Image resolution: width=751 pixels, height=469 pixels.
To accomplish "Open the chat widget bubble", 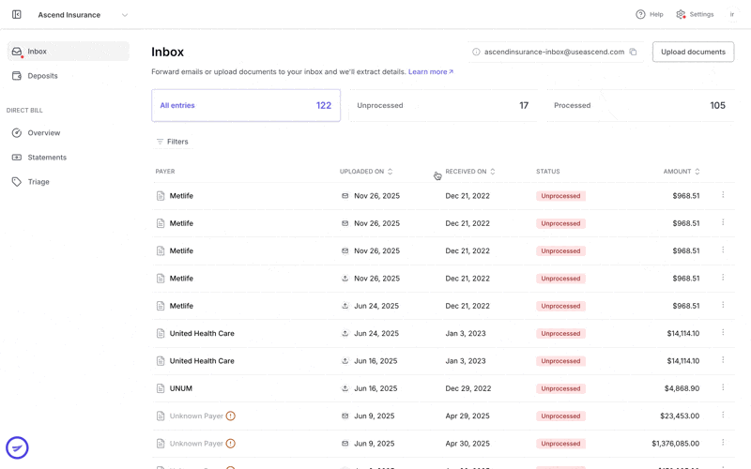I will [17, 448].
